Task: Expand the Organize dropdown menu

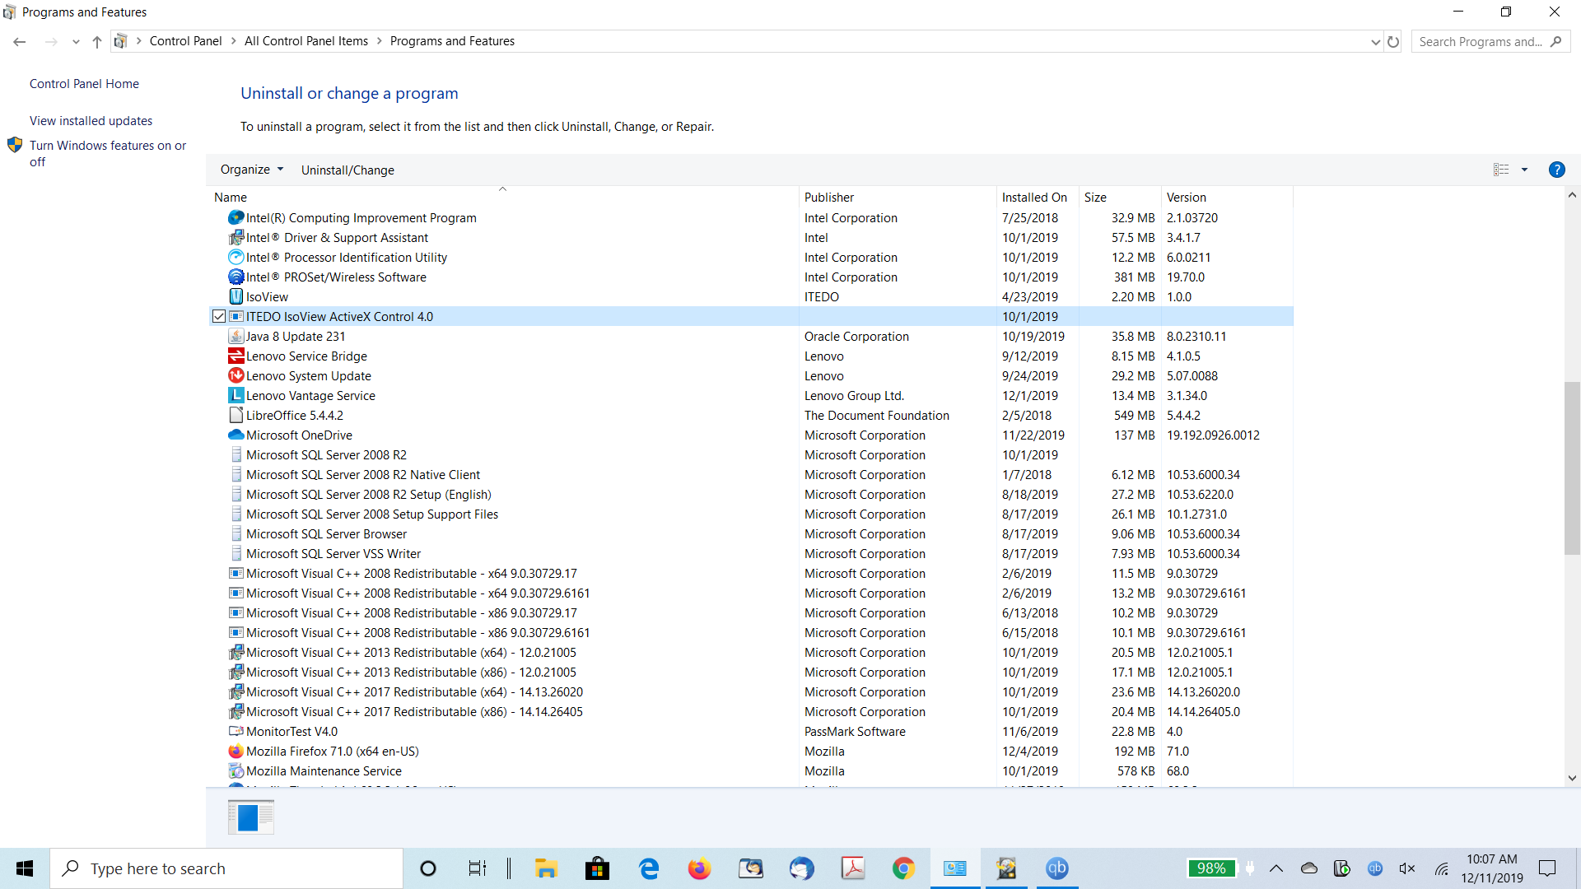Action: pos(252,170)
